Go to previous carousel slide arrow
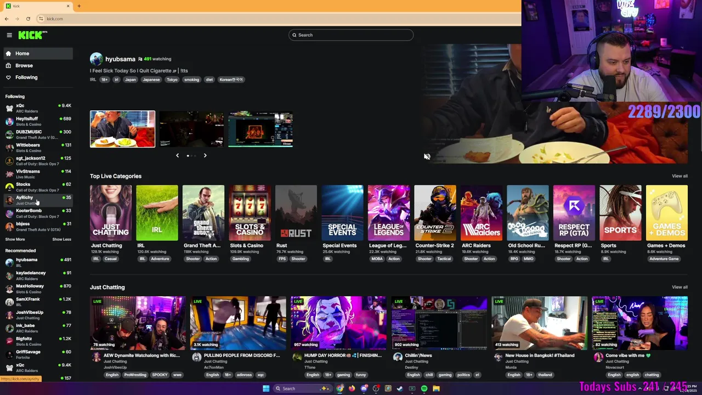Screen dimensions: 702x395 (x=177, y=155)
